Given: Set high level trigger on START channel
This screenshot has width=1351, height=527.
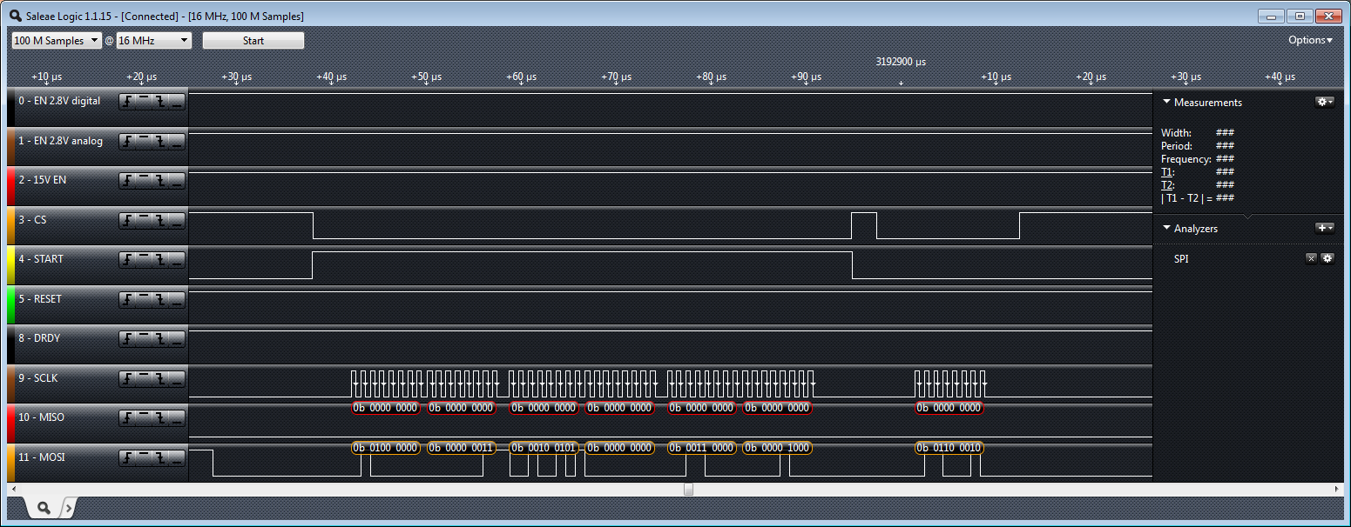Looking at the screenshot, I should [144, 259].
